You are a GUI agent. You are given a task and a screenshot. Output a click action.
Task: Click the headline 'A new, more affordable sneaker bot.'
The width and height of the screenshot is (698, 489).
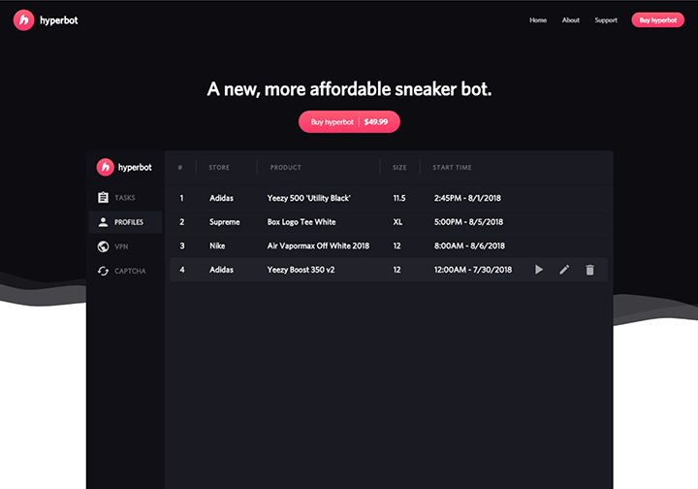[349, 89]
